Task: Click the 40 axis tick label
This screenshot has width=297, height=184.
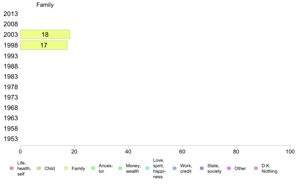Action: point(128,151)
